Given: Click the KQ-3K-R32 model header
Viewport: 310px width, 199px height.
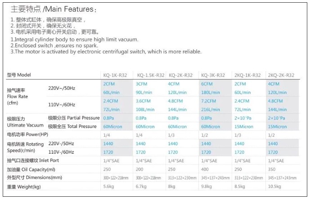Looking at the screenshot, I should point(213,75).
